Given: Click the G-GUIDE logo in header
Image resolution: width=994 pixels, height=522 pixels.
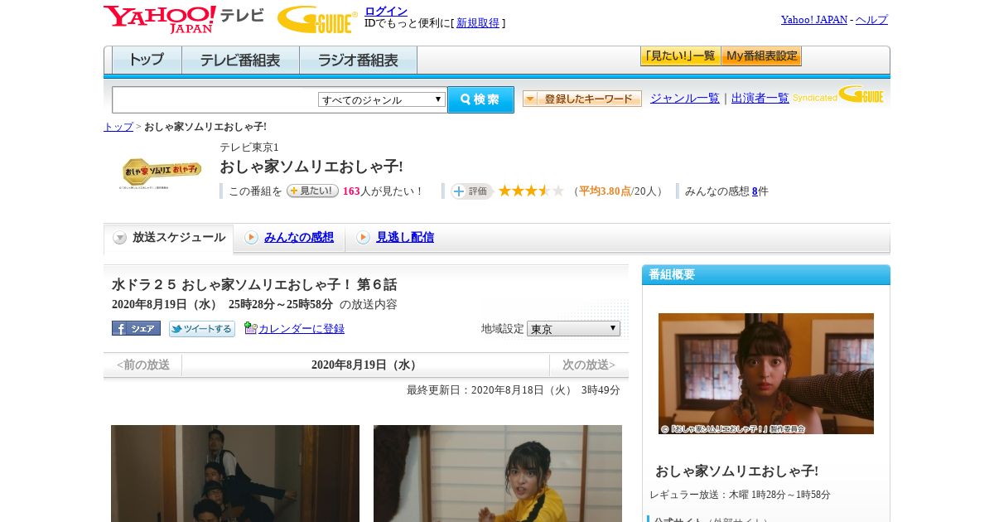Looking at the screenshot, I should pyautogui.click(x=317, y=19).
